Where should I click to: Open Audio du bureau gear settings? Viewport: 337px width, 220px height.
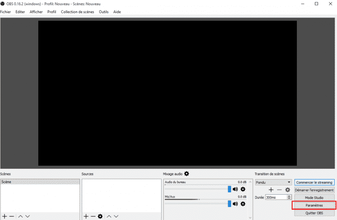(x=243, y=189)
